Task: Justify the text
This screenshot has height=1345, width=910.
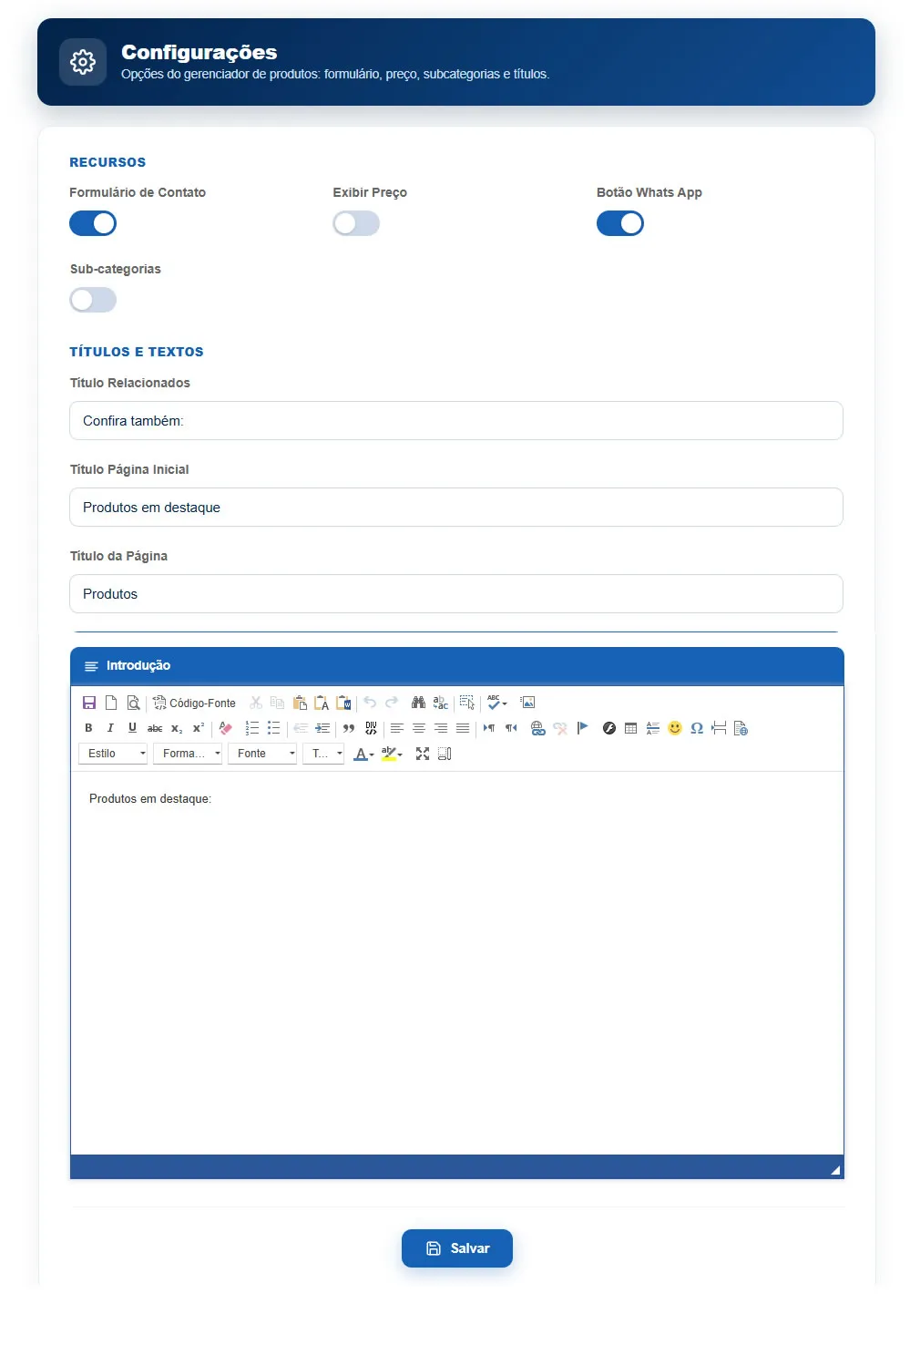Action: 463,728
